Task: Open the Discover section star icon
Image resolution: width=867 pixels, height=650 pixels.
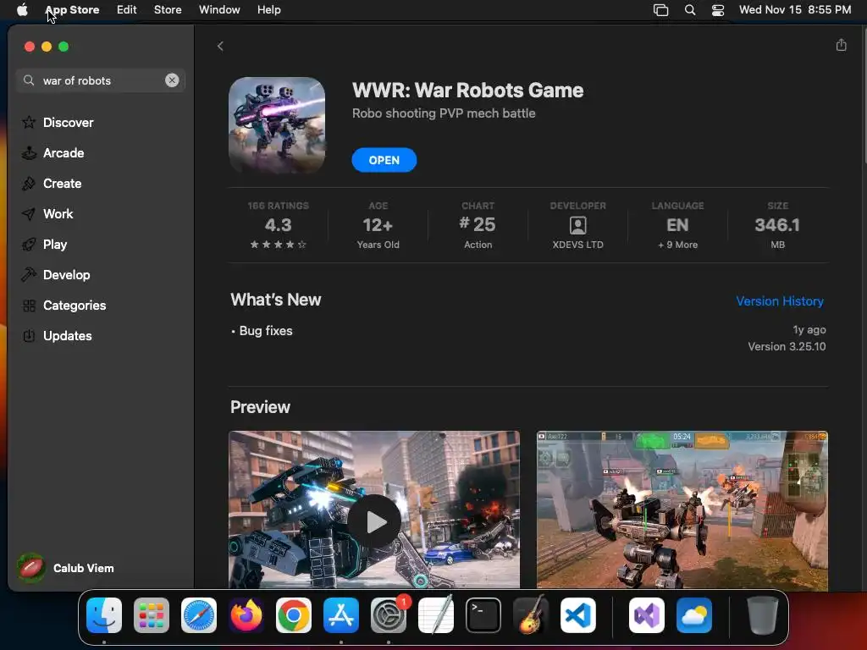Action: coord(29,122)
